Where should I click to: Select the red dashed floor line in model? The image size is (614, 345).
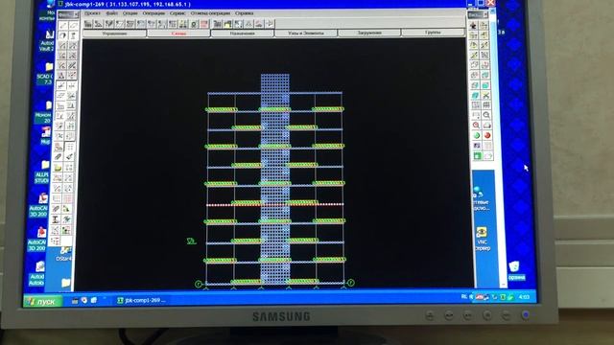point(274,204)
